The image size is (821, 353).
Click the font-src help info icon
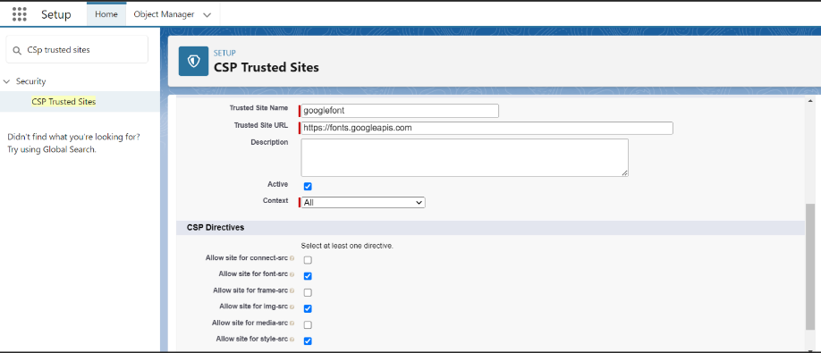[x=292, y=274]
